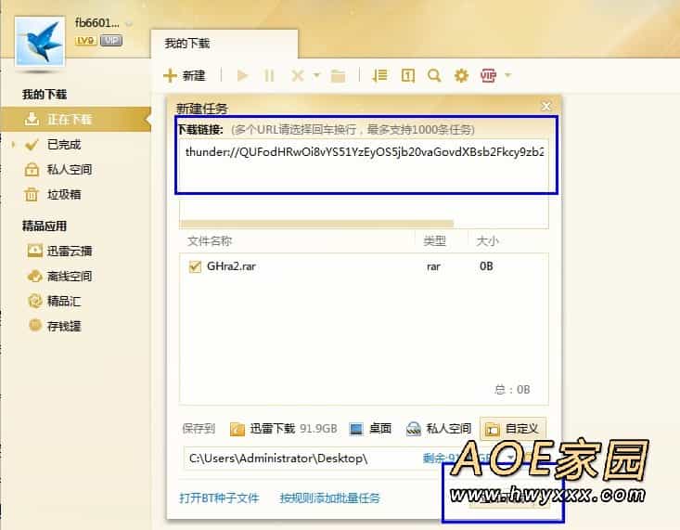
Task: Choose 桌面 (Desktop) as the save location
Action: point(370,429)
